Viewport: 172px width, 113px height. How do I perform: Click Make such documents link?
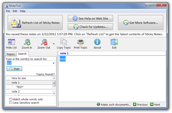(x=114, y=104)
